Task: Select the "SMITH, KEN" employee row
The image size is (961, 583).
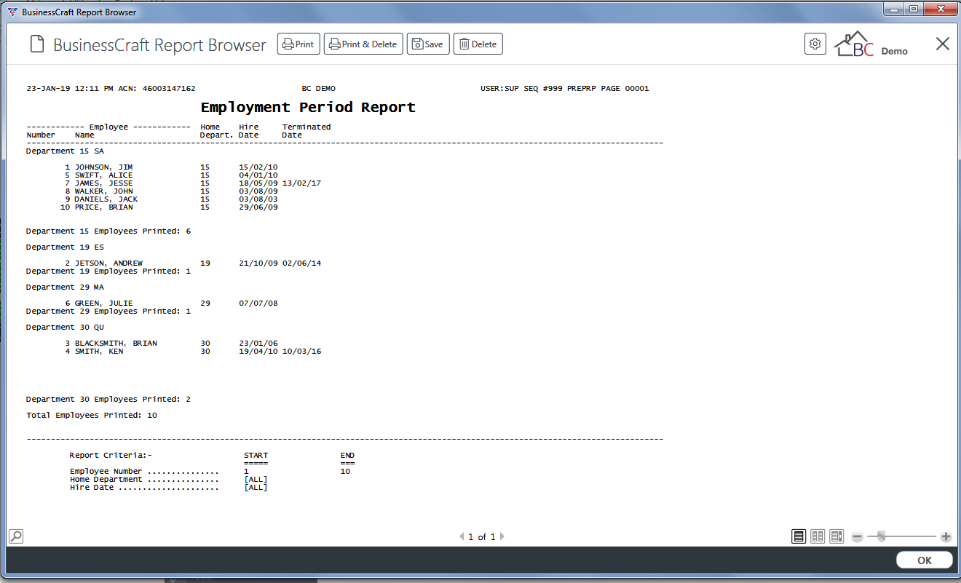Action: pos(192,352)
